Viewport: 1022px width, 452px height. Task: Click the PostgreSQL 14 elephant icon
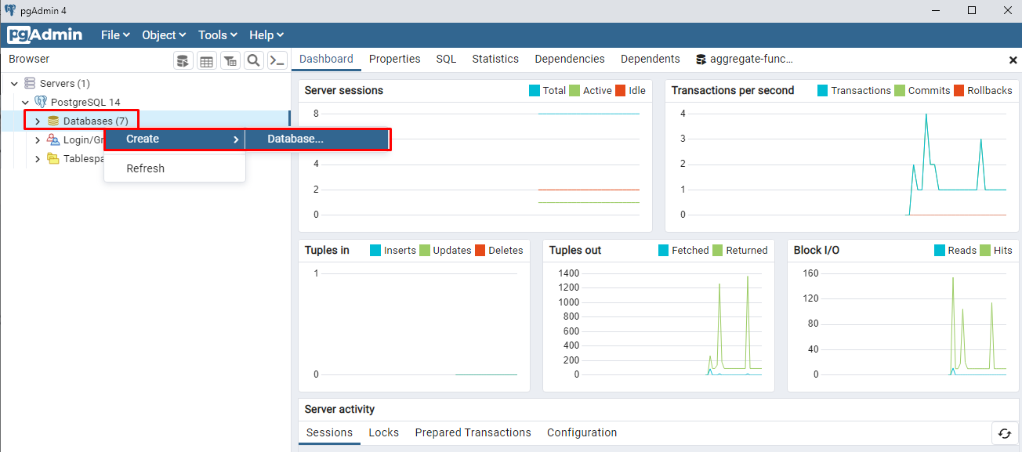pos(41,102)
